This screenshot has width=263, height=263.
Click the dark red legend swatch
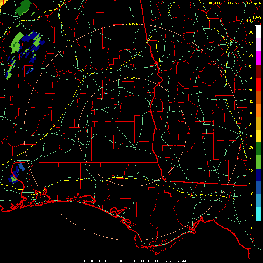pos(258,71)
